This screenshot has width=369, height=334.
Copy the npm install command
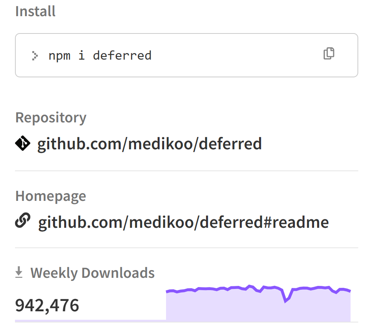[329, 53]
